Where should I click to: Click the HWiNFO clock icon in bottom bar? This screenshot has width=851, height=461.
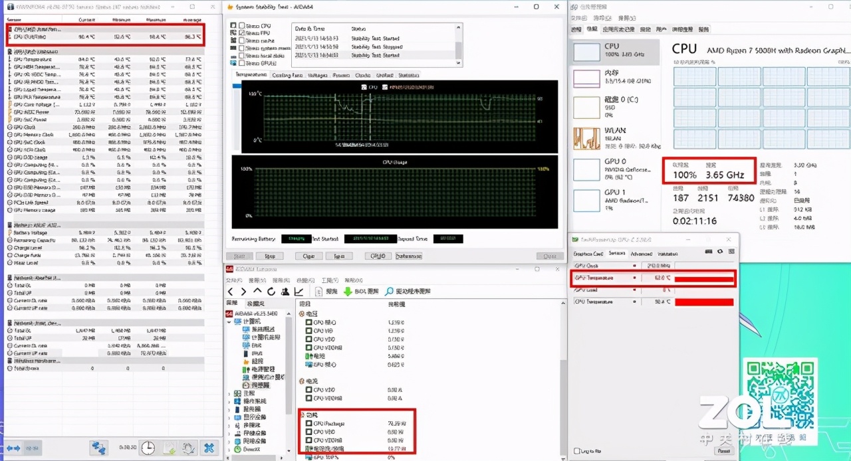click(150, 448)
